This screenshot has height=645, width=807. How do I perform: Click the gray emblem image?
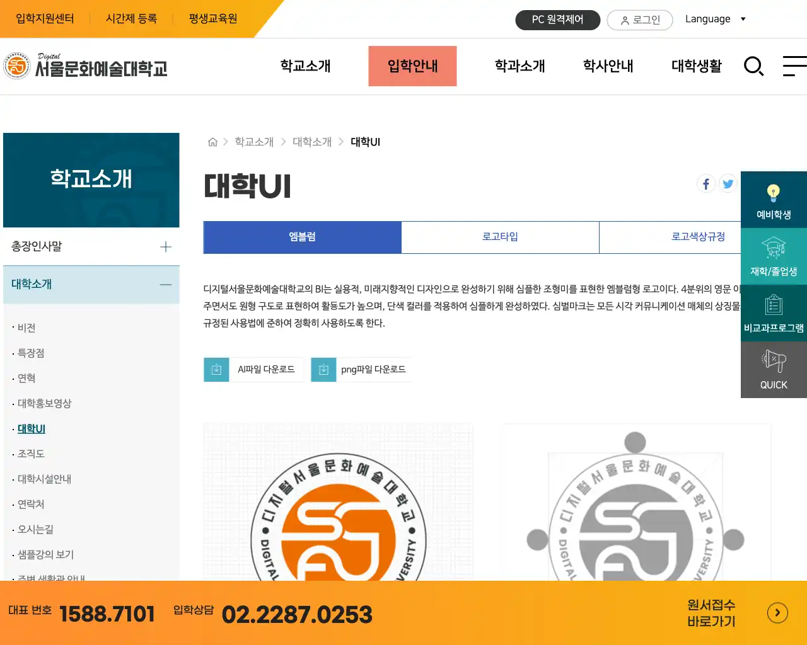coord(636,502)
